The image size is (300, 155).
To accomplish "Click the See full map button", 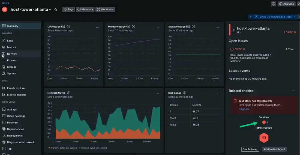I will 250,149.
